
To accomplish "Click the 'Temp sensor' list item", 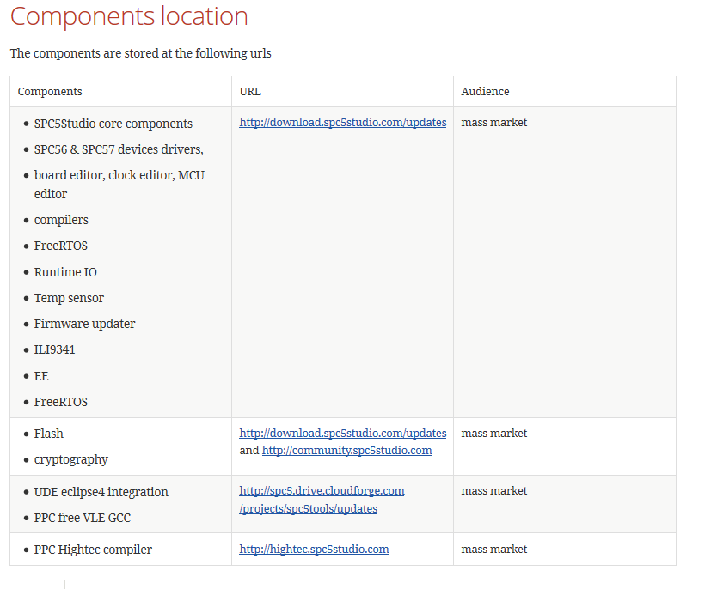I will coord(69,298).
